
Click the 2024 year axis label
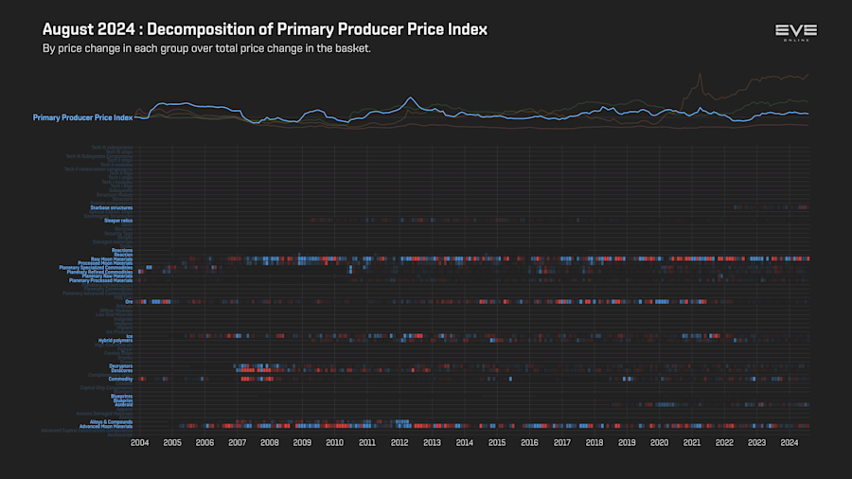pos(789,443)
